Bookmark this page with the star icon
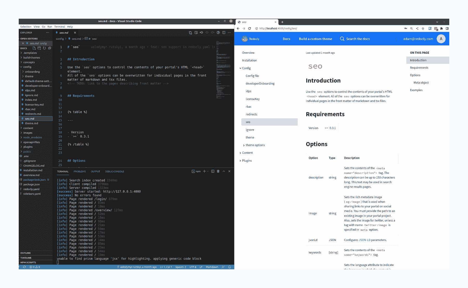 (423, 29)
